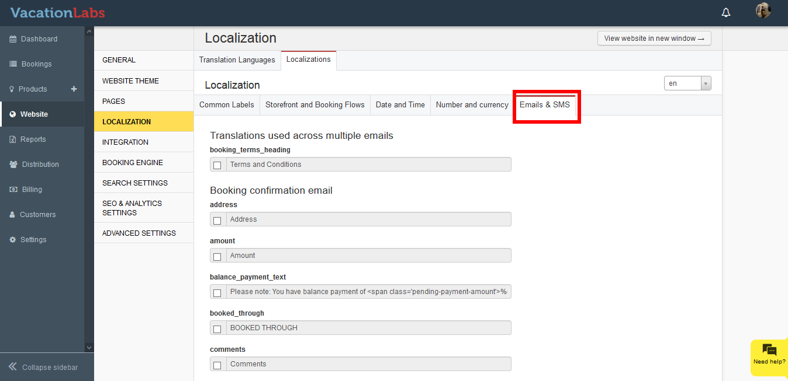Open the user profile avatar
788x381 pixels.
coord(763,11)
